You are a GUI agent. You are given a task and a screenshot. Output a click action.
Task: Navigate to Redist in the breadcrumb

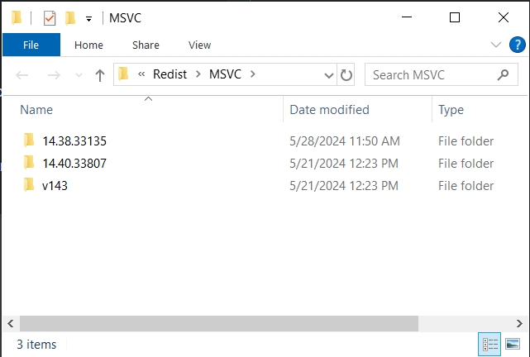pos(169,75)
